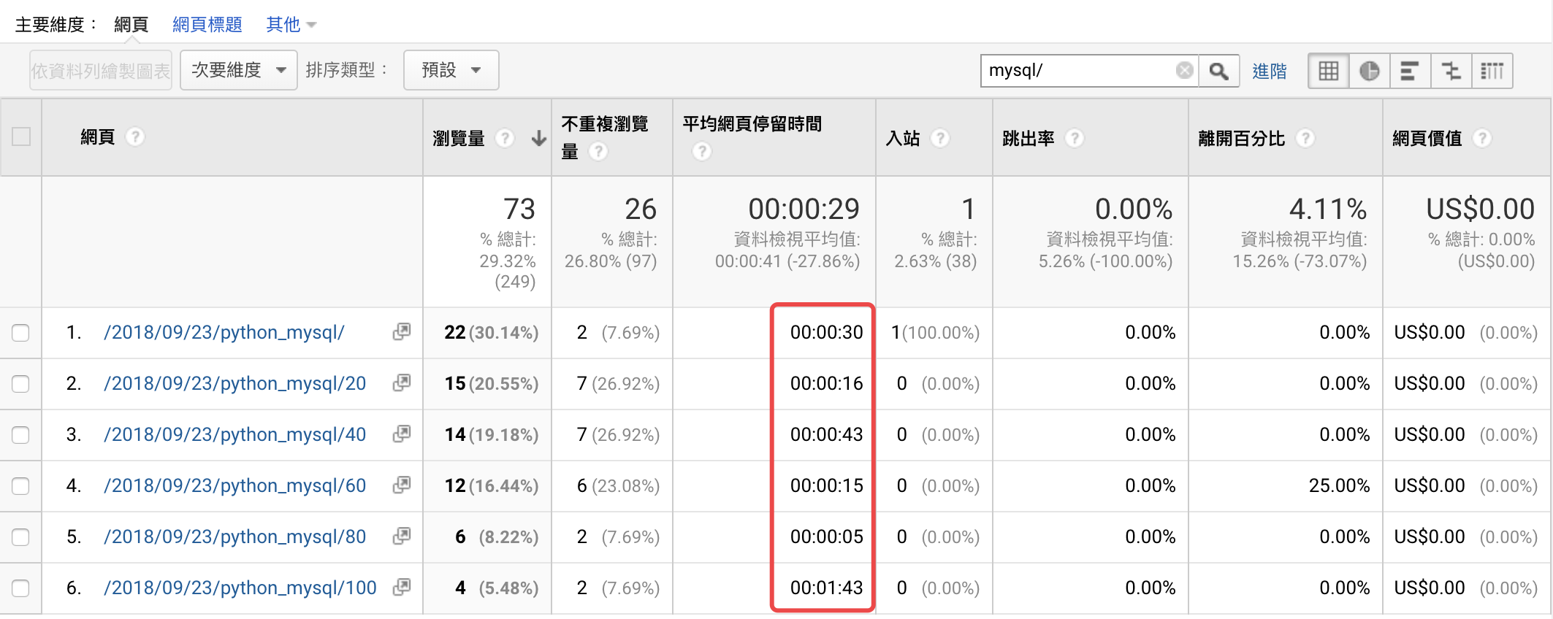Sort by 離開百分比 column header
This screenshot has height=619, width=1553.
tap(1242, 138)
